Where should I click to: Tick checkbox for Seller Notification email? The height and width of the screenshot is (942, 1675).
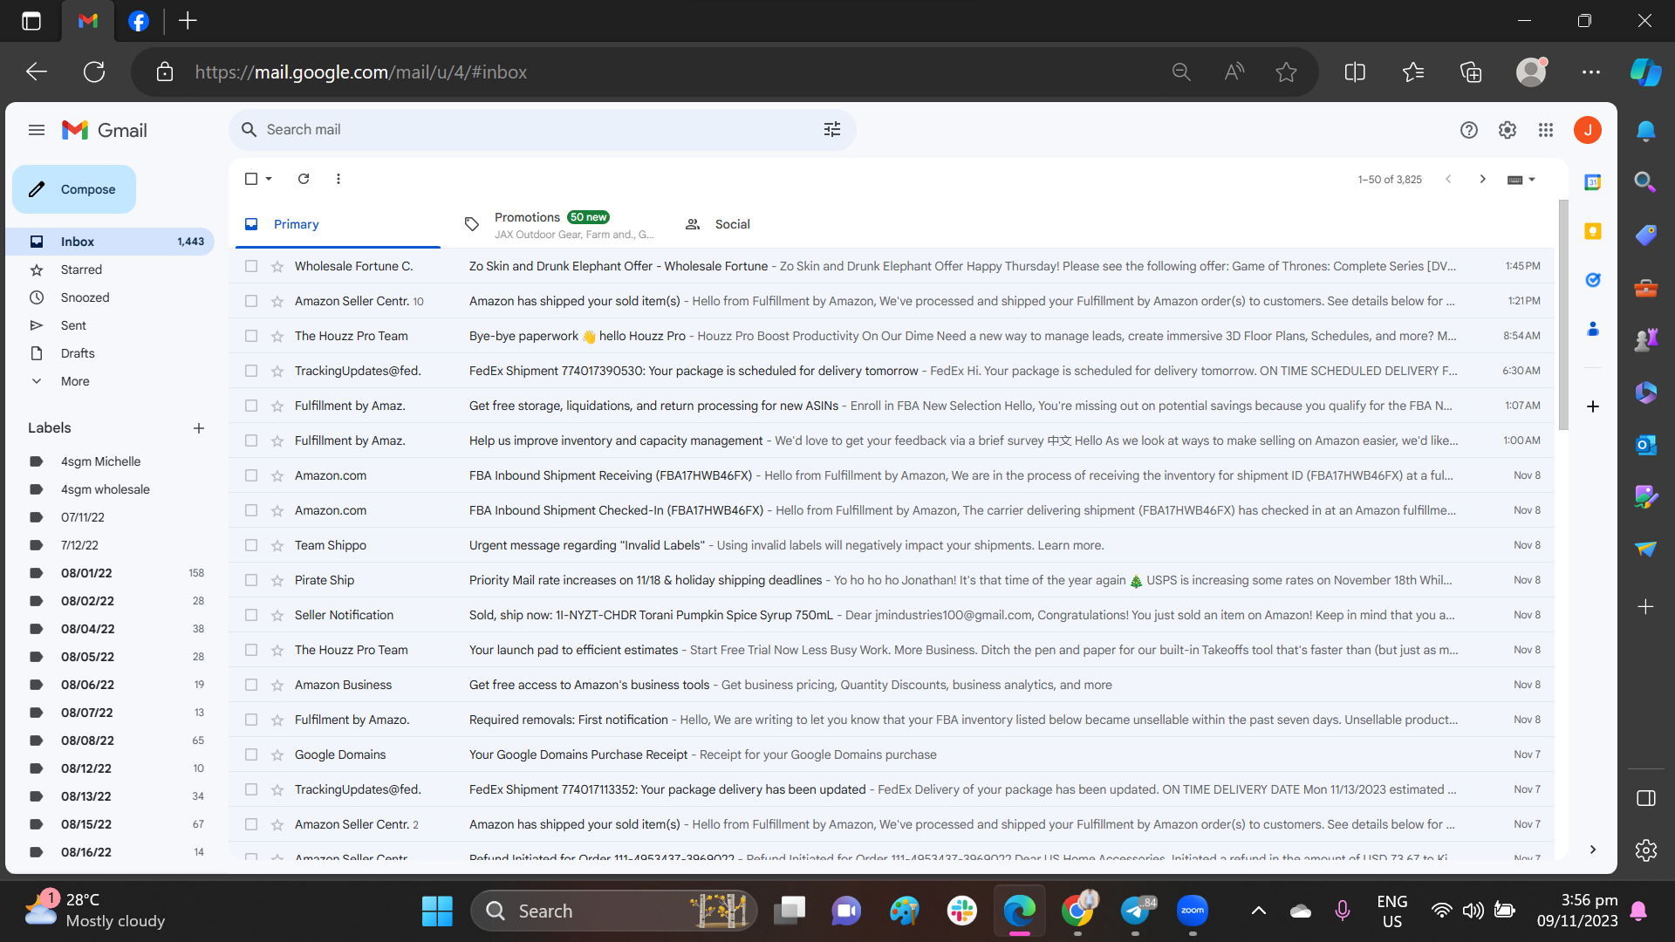click(x=251, y=615)
